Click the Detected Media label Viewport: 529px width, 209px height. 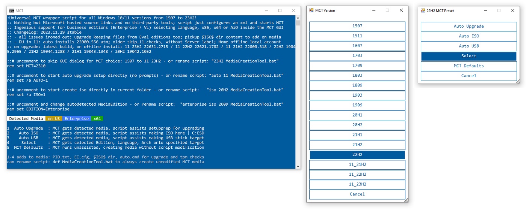point(26,119)
